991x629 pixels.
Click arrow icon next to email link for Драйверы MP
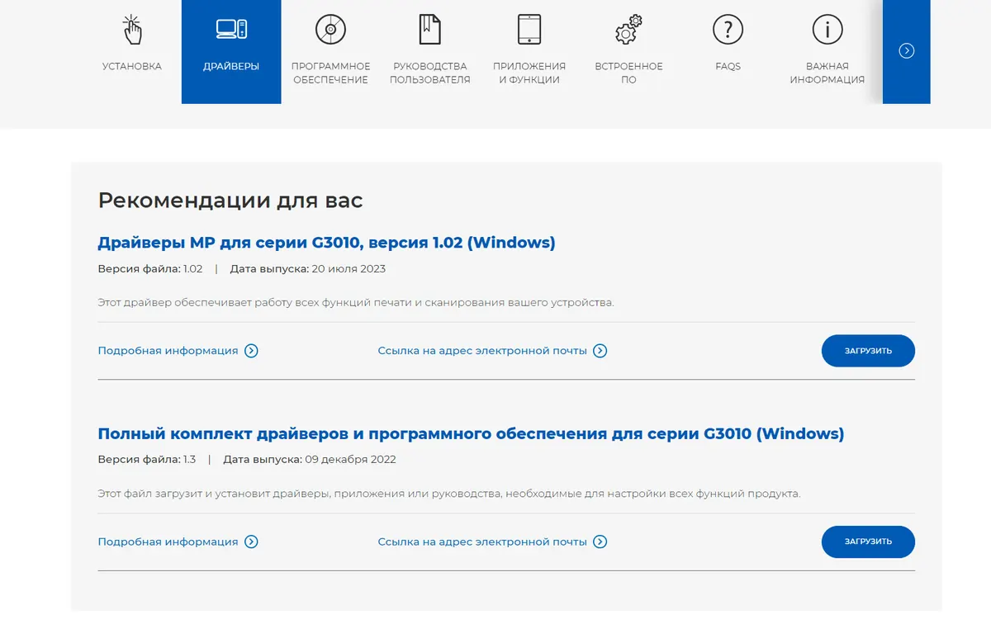pos(600,351)
